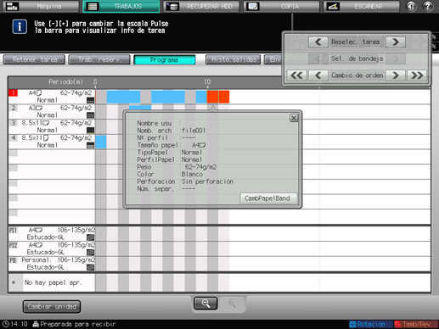Screen dimensions: 439x329
Task: Click paper level icon for tray 1
Action: (90, 100)
